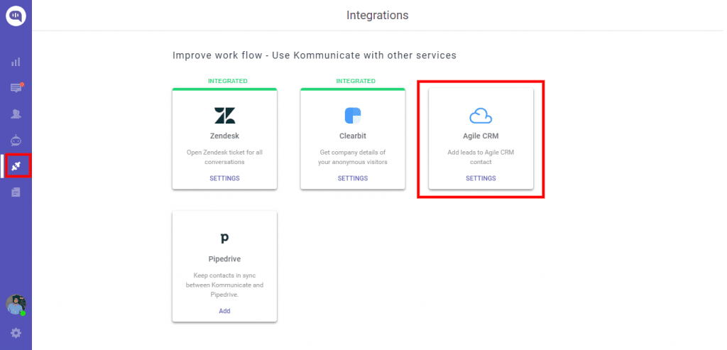
Task: Click the Zendesk logo icon
Action: (x=224, y=116)
